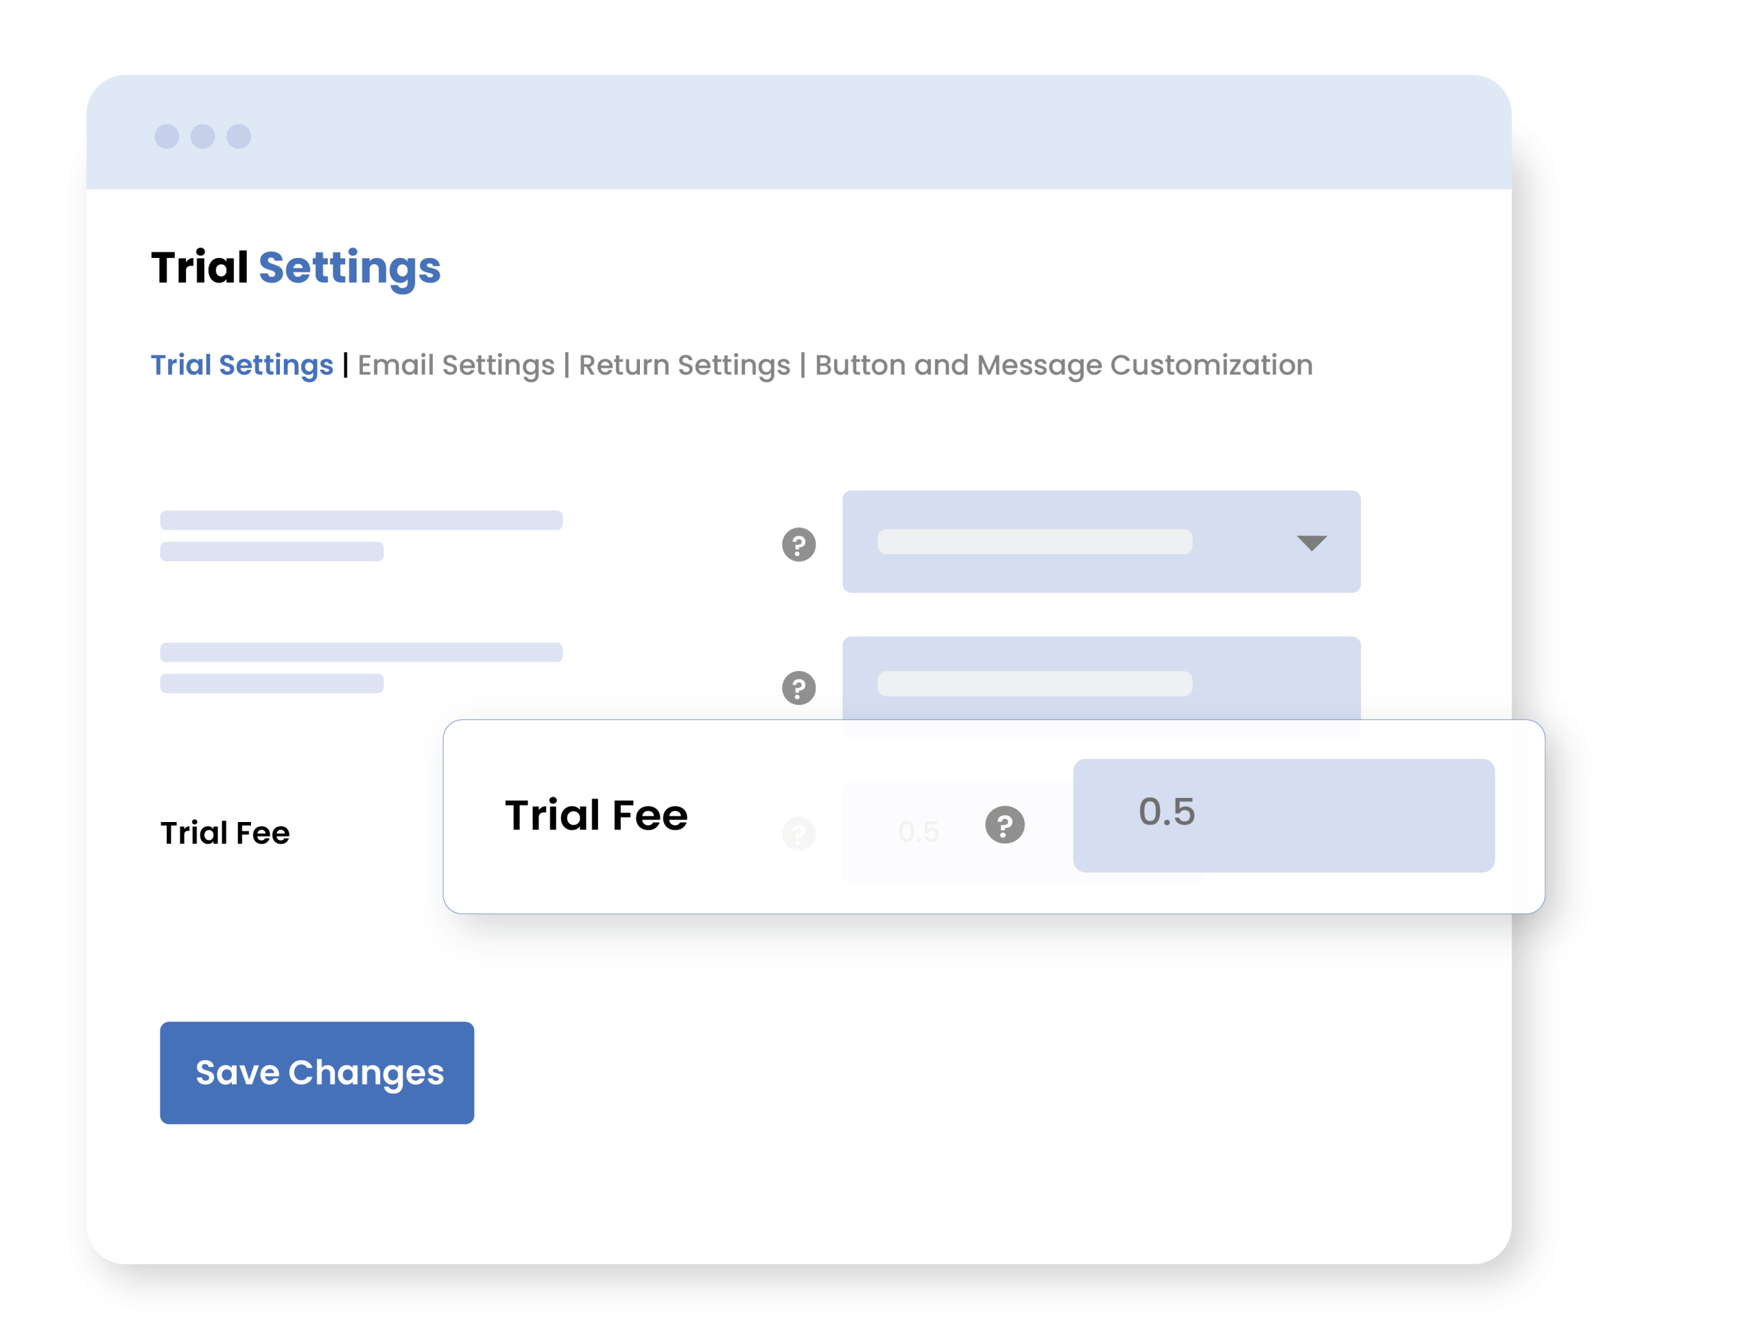Image resolution: width=1756 pixels, height=1336 pixels.
Task: Switch to the Trial Settings tab
Action: coord(241,365)
